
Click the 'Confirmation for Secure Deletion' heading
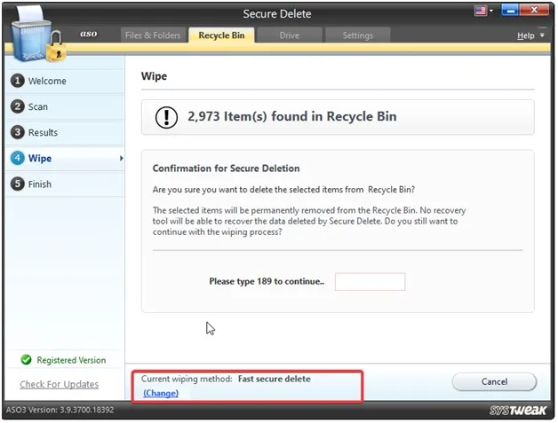click(x=226, y=168)
